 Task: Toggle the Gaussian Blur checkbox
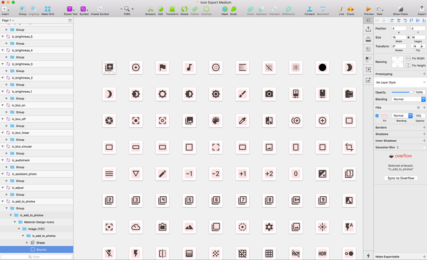click(424, 147)
